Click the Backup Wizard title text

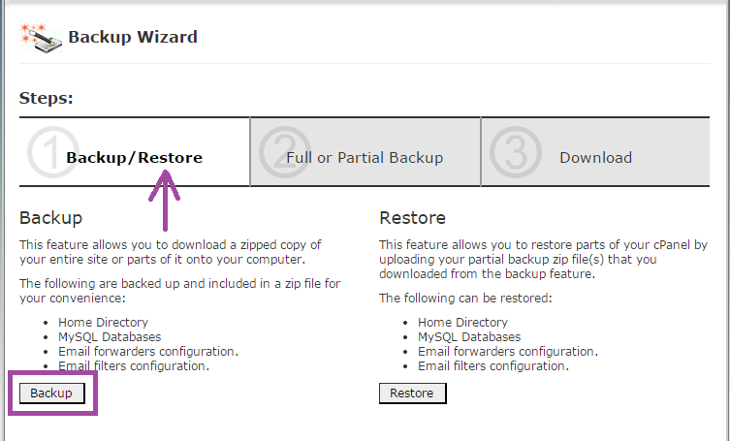pyautogui.click(x=133, y=37)
